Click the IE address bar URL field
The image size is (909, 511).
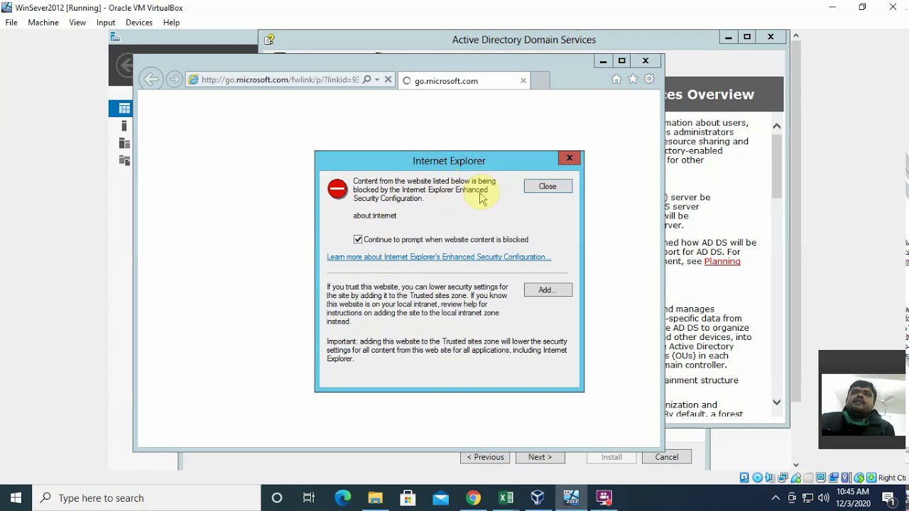[x=280, y=79]
